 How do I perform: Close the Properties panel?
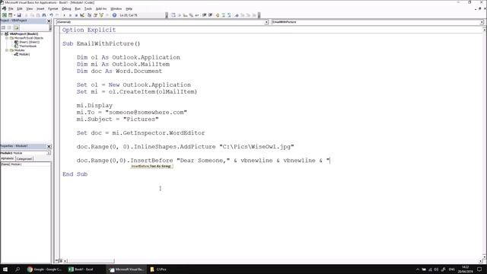49,146
